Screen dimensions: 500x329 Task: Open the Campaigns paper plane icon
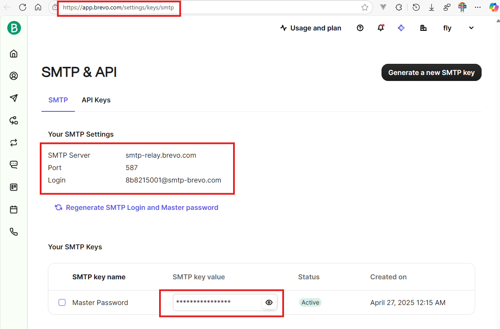pos(14,98)
